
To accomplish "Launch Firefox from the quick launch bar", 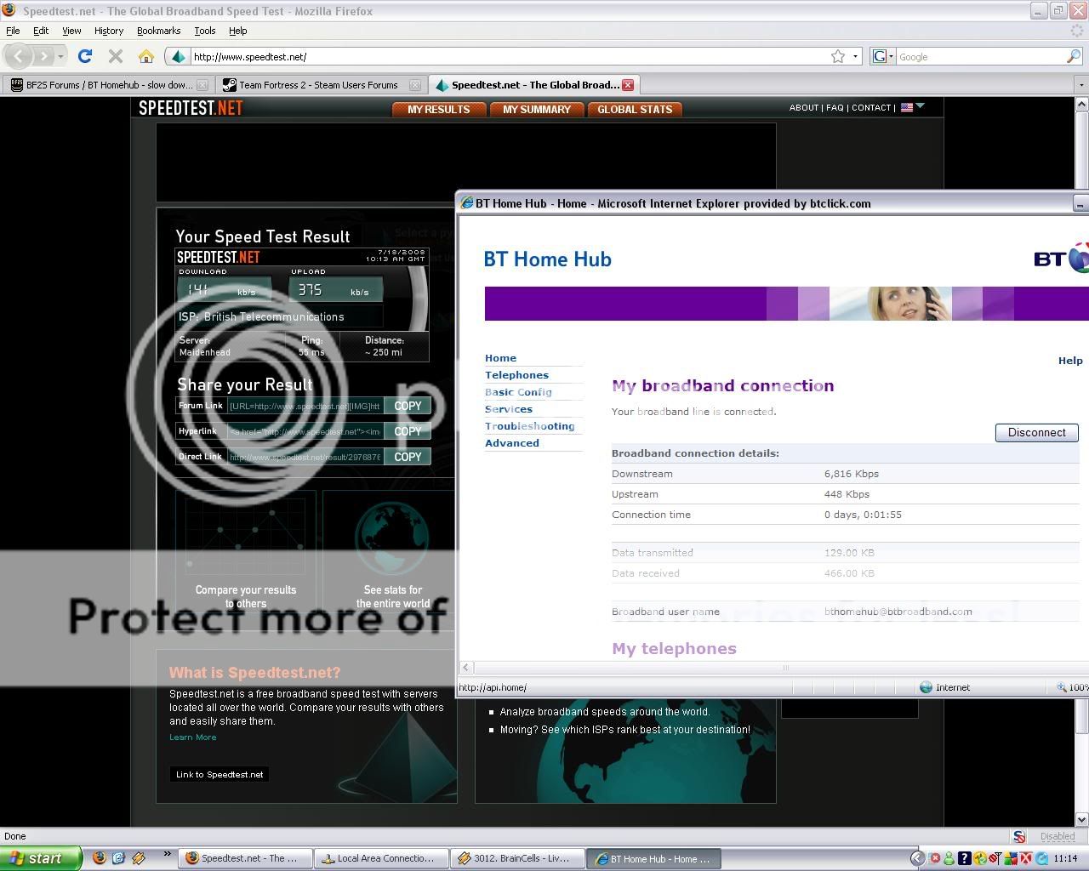I will 99,858.
